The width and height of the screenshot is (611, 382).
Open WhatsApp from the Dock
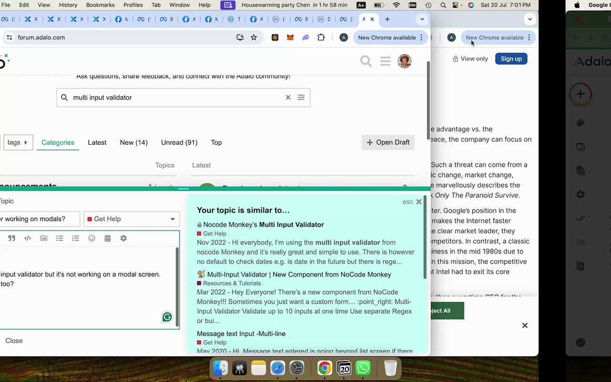pos(363,368)
